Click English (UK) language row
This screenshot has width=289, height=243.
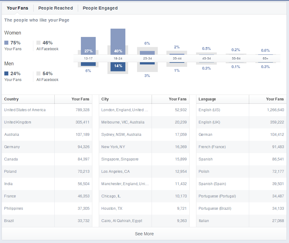pyautogui.click(x=241, y=122)
